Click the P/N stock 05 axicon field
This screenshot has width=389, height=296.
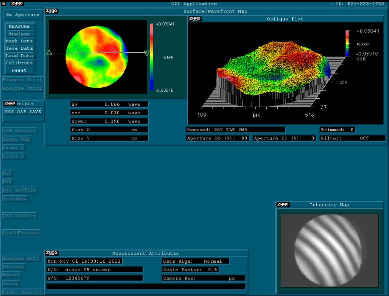click(x=94, y=270)
